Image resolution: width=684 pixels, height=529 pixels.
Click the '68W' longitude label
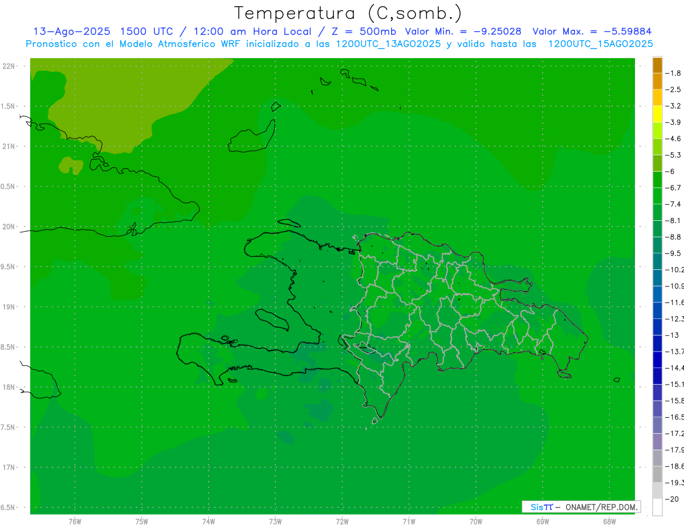click(x=609, y=521)
